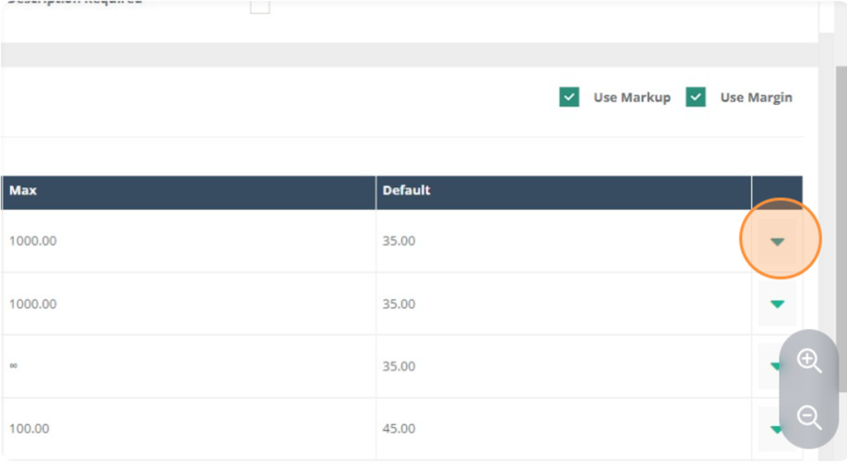Uncheck the Use Markup checkbox
The height and width of the screenshot is (464, 847).
569,98
